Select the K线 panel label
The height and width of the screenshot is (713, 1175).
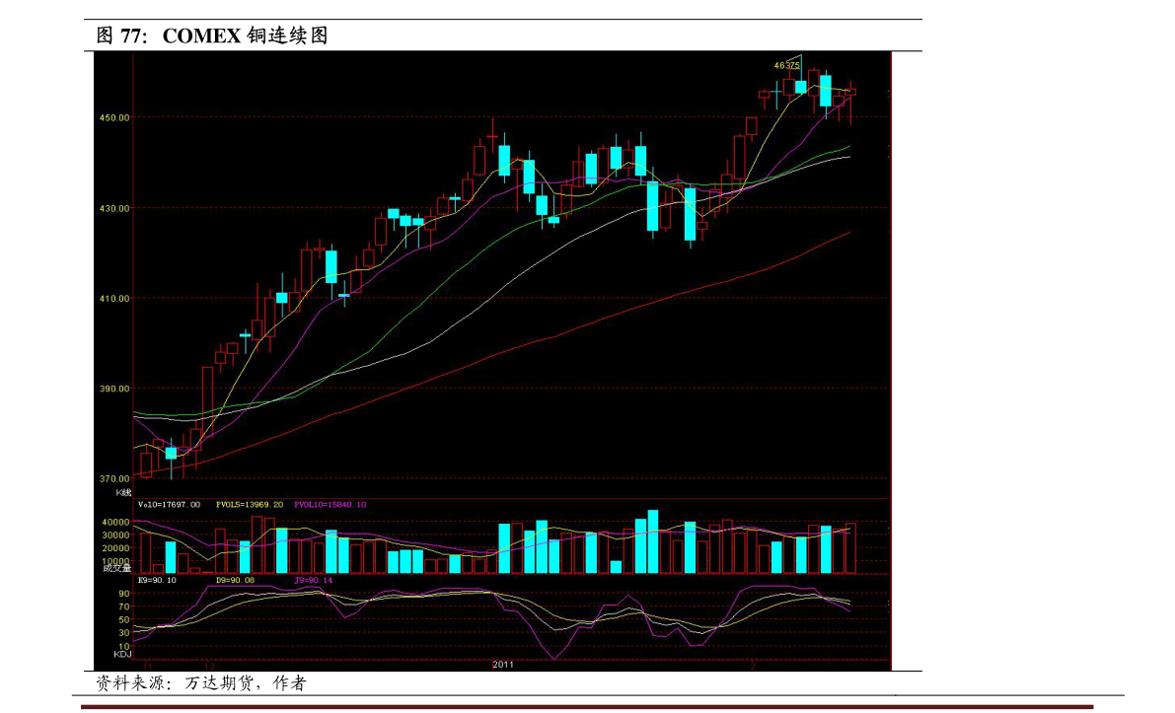point(123,491)
